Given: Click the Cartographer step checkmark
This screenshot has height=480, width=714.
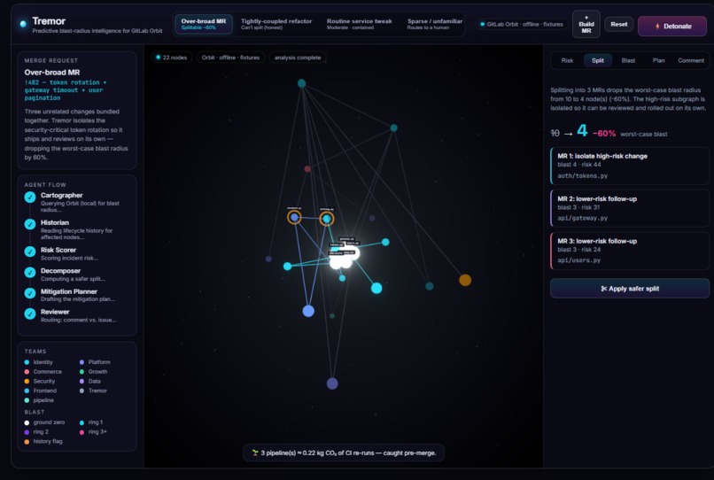Looking at the screenshot, I should pyautogui.click(x=30, y=197).
